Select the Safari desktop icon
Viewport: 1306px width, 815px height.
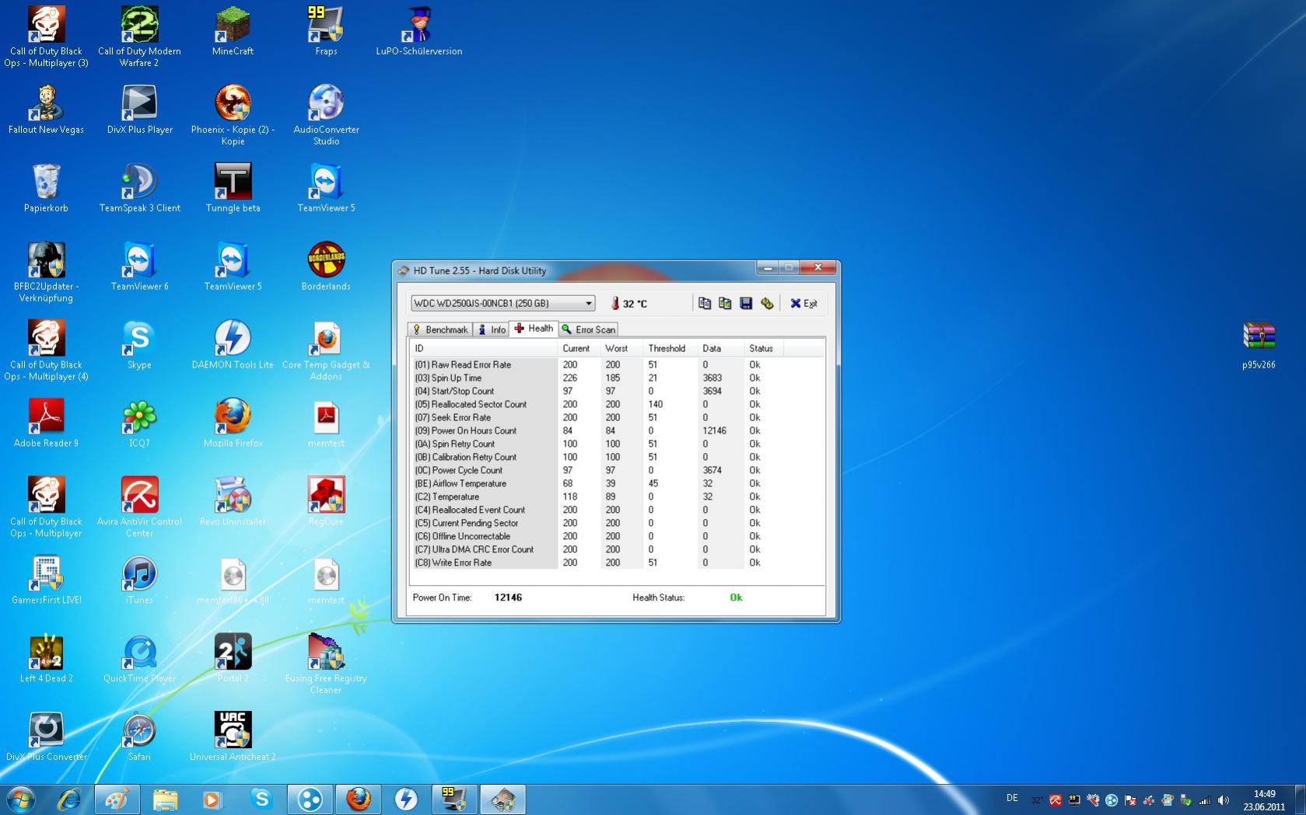(139, 737)
